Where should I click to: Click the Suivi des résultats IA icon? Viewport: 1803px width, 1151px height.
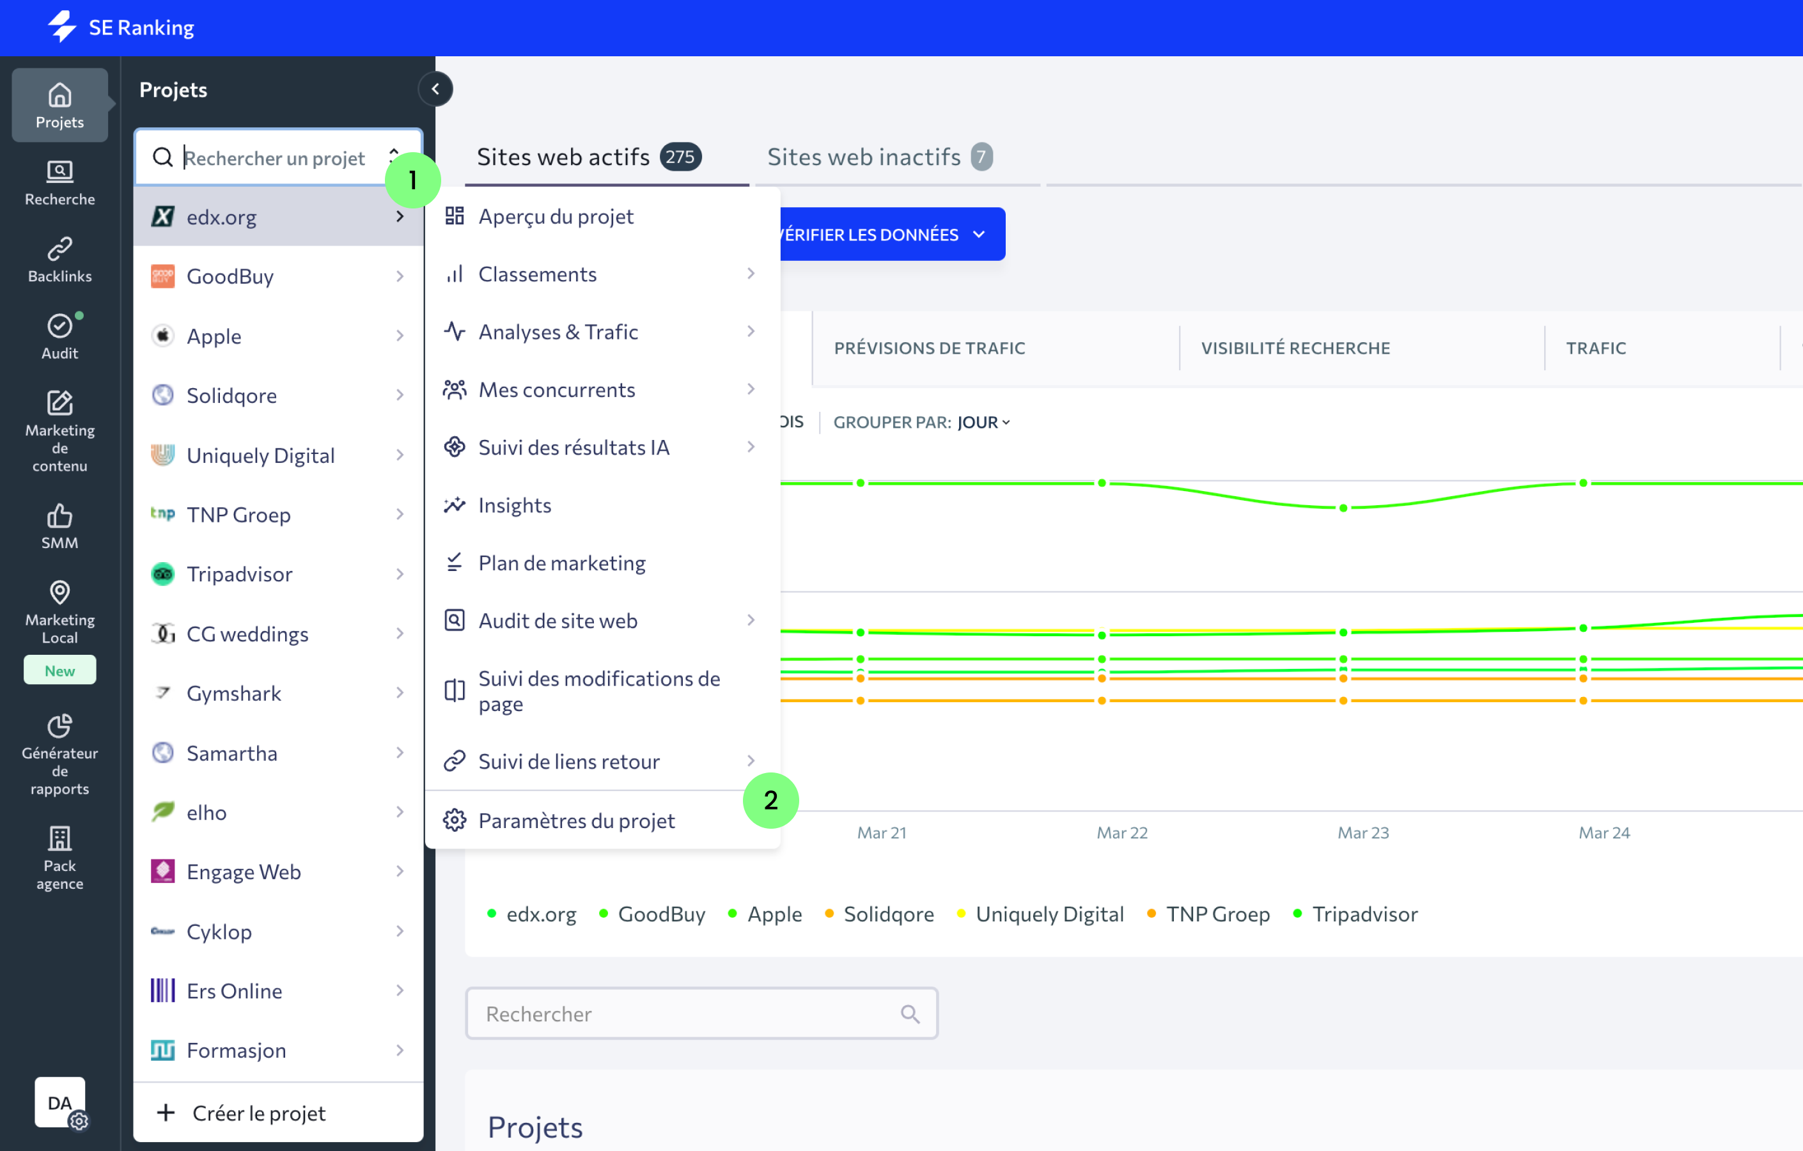[x=455, y=447]
